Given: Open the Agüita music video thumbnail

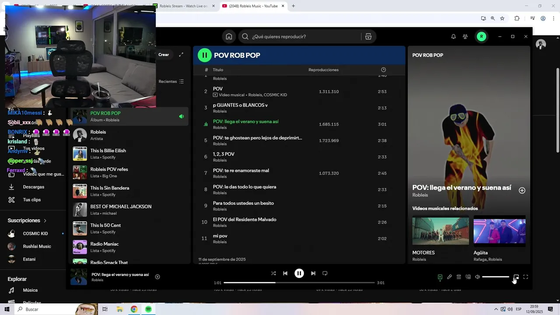Looking at the screenshot, I should coord(500,231).
